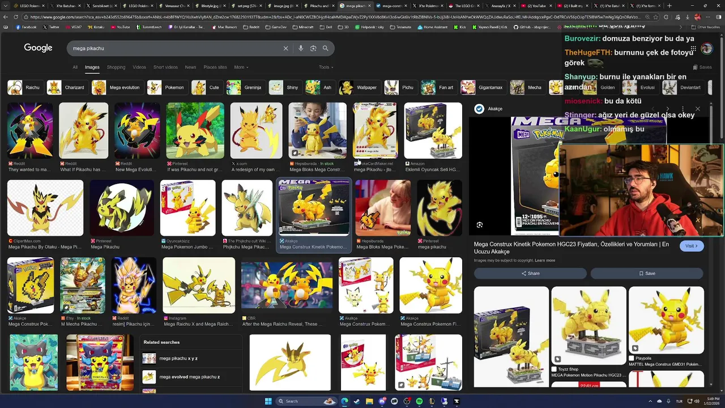The width and height of the screenshot is (725, 408).
Task: Open the ClipartMax Mega Pikachu By Otaku image
Action: click(x=45, y=207)
